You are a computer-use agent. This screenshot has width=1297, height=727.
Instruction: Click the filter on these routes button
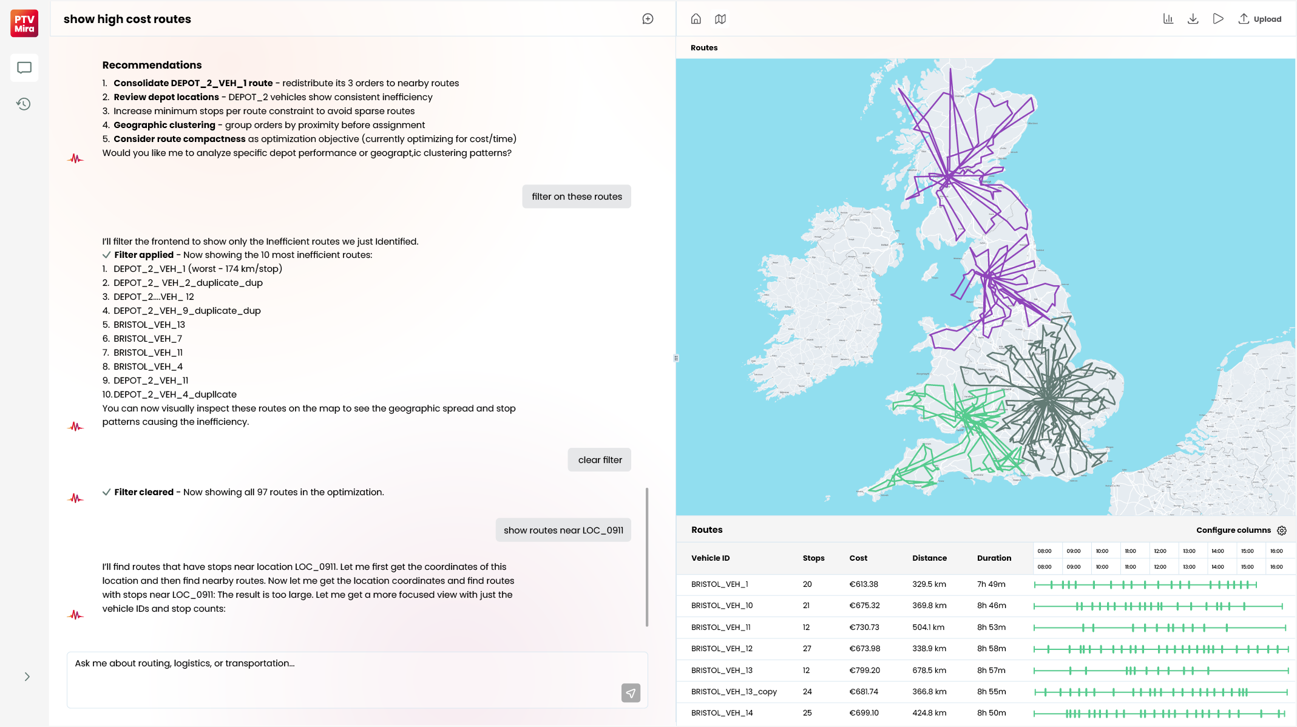576,196
